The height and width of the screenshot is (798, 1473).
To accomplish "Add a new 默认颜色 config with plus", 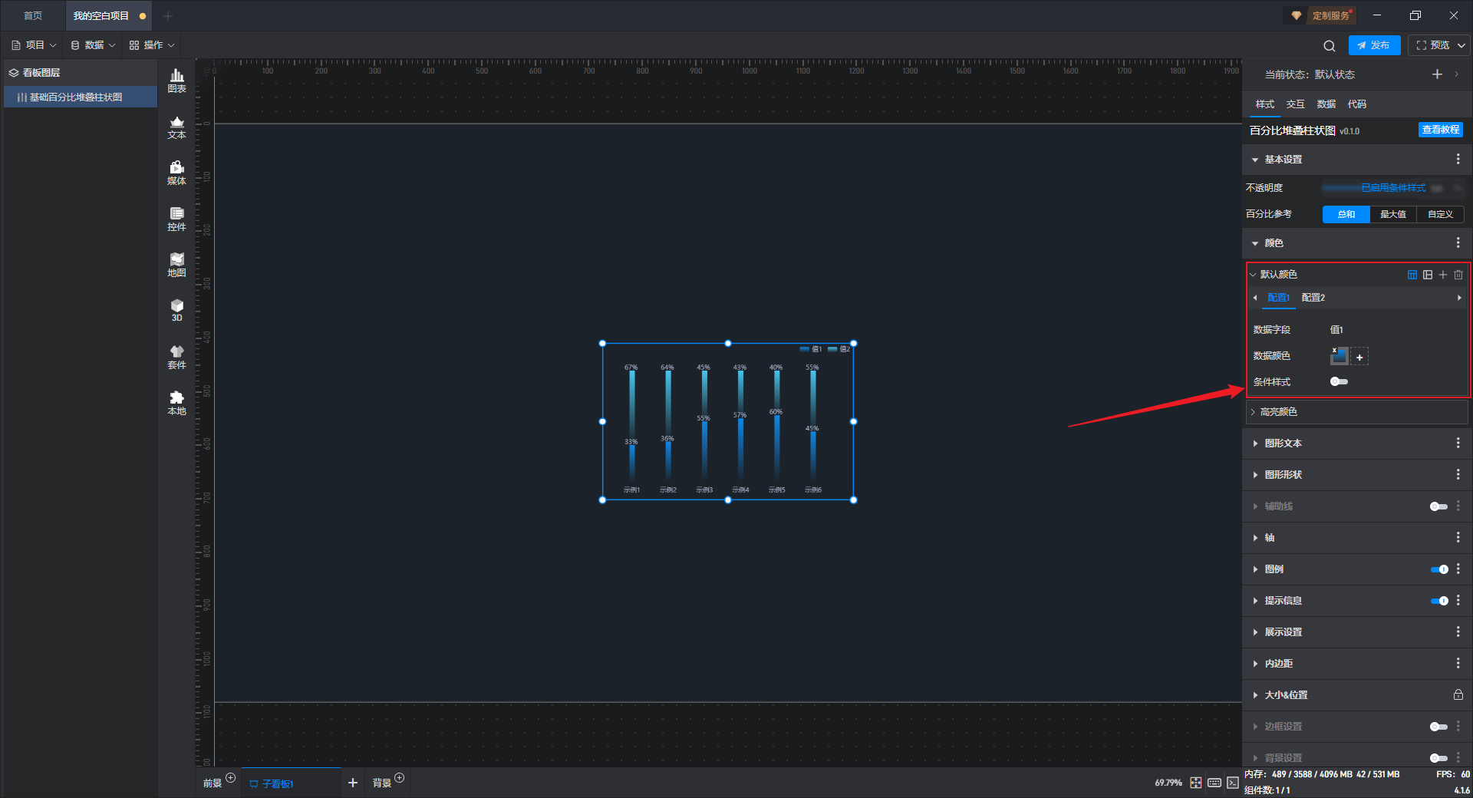I will (1443, 275).
